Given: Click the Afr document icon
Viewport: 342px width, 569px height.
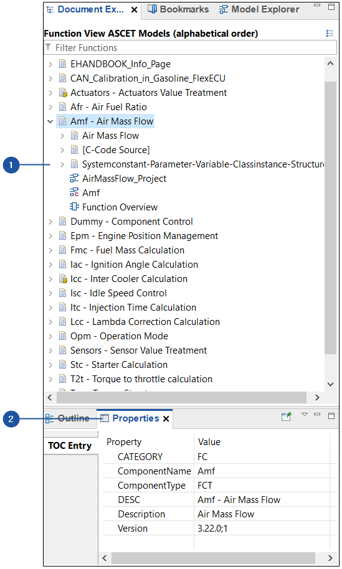Looking at the screenshot, I should (63, 107).
